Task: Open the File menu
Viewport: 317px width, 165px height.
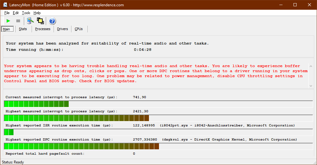Action: [7, 13]
